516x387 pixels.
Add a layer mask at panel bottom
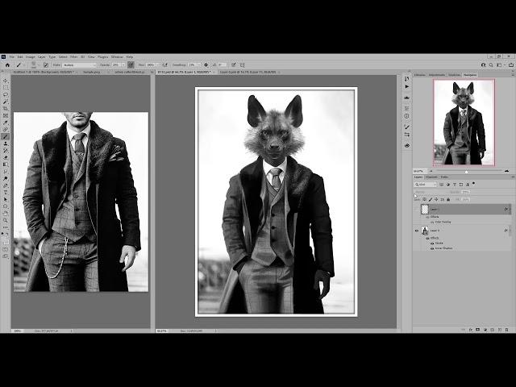click(478, 330)
